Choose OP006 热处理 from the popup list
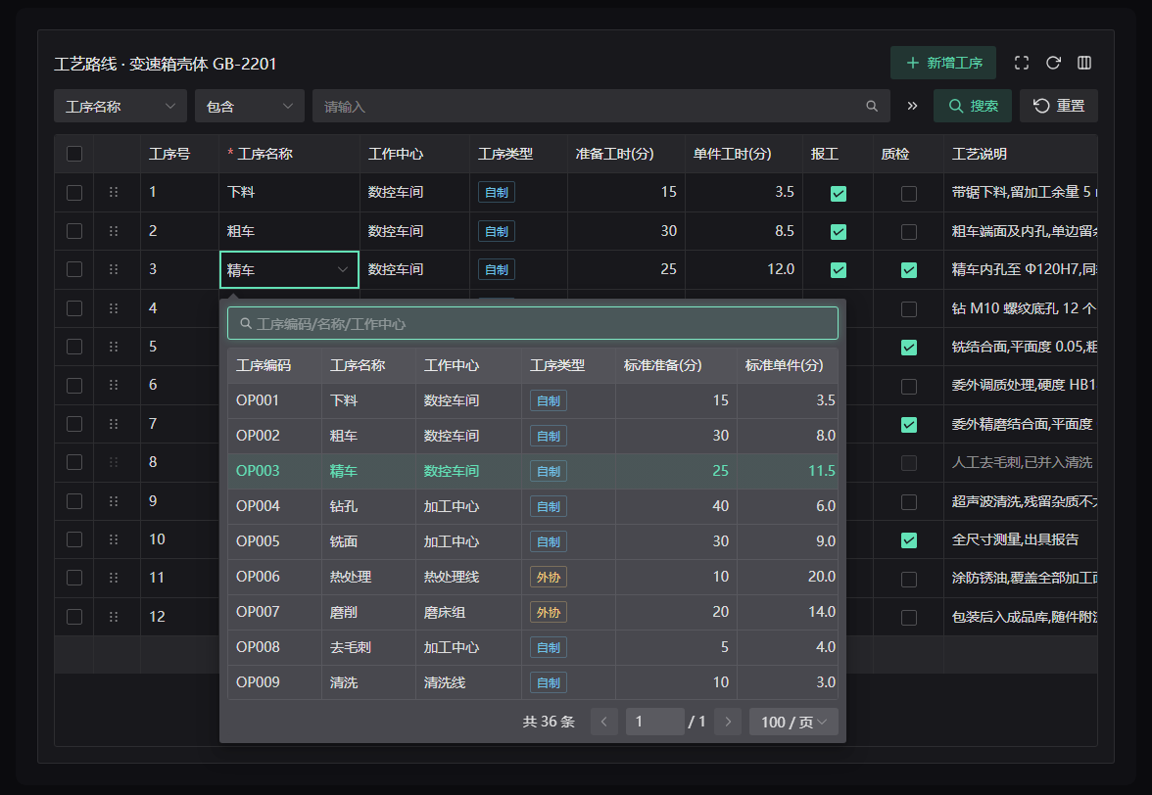 click(x=533, y=577)
